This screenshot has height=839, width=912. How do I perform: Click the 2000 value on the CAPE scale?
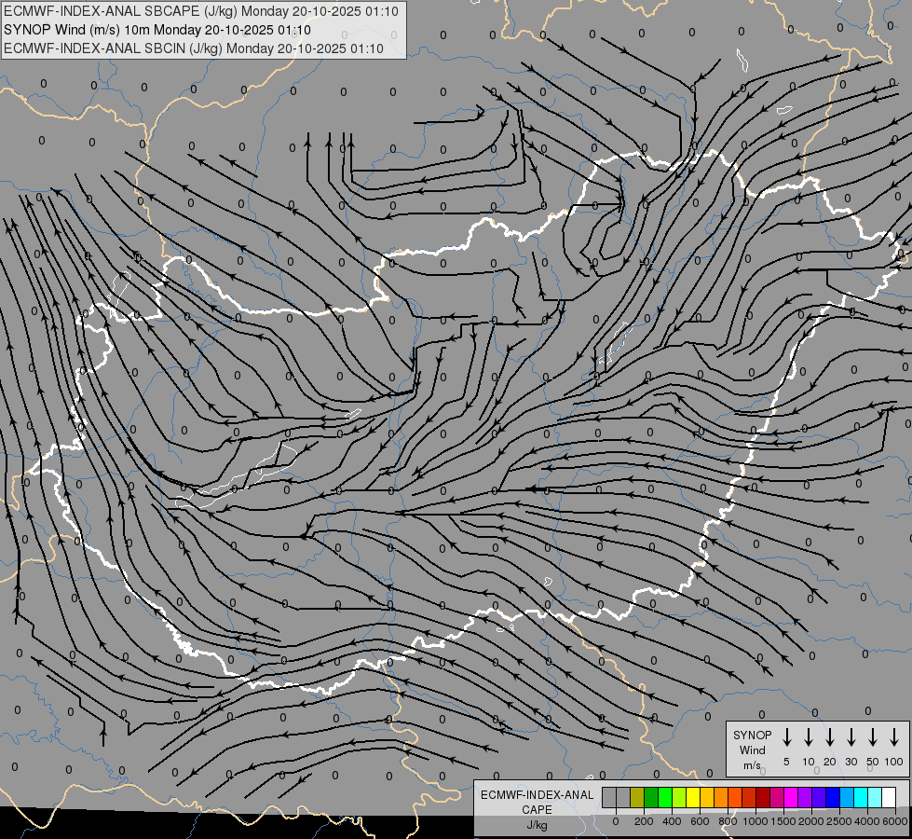pyautogui.click(x=811, y=821)
